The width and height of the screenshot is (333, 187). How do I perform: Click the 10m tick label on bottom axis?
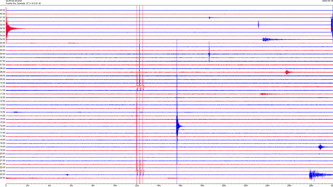coord(115,186)
